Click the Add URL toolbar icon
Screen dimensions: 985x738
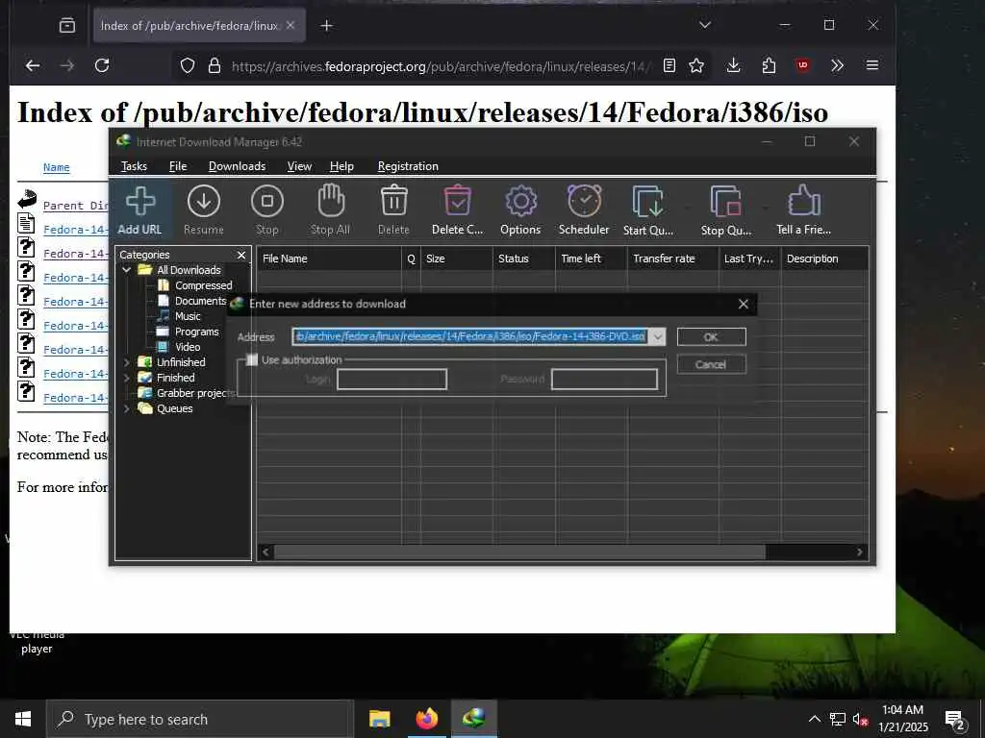pos(140,209)
